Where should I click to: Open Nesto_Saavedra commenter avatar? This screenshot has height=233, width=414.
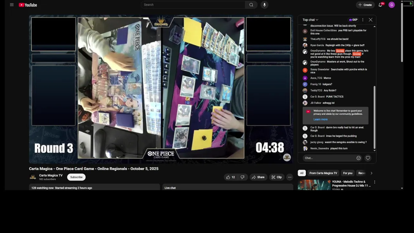305,149
